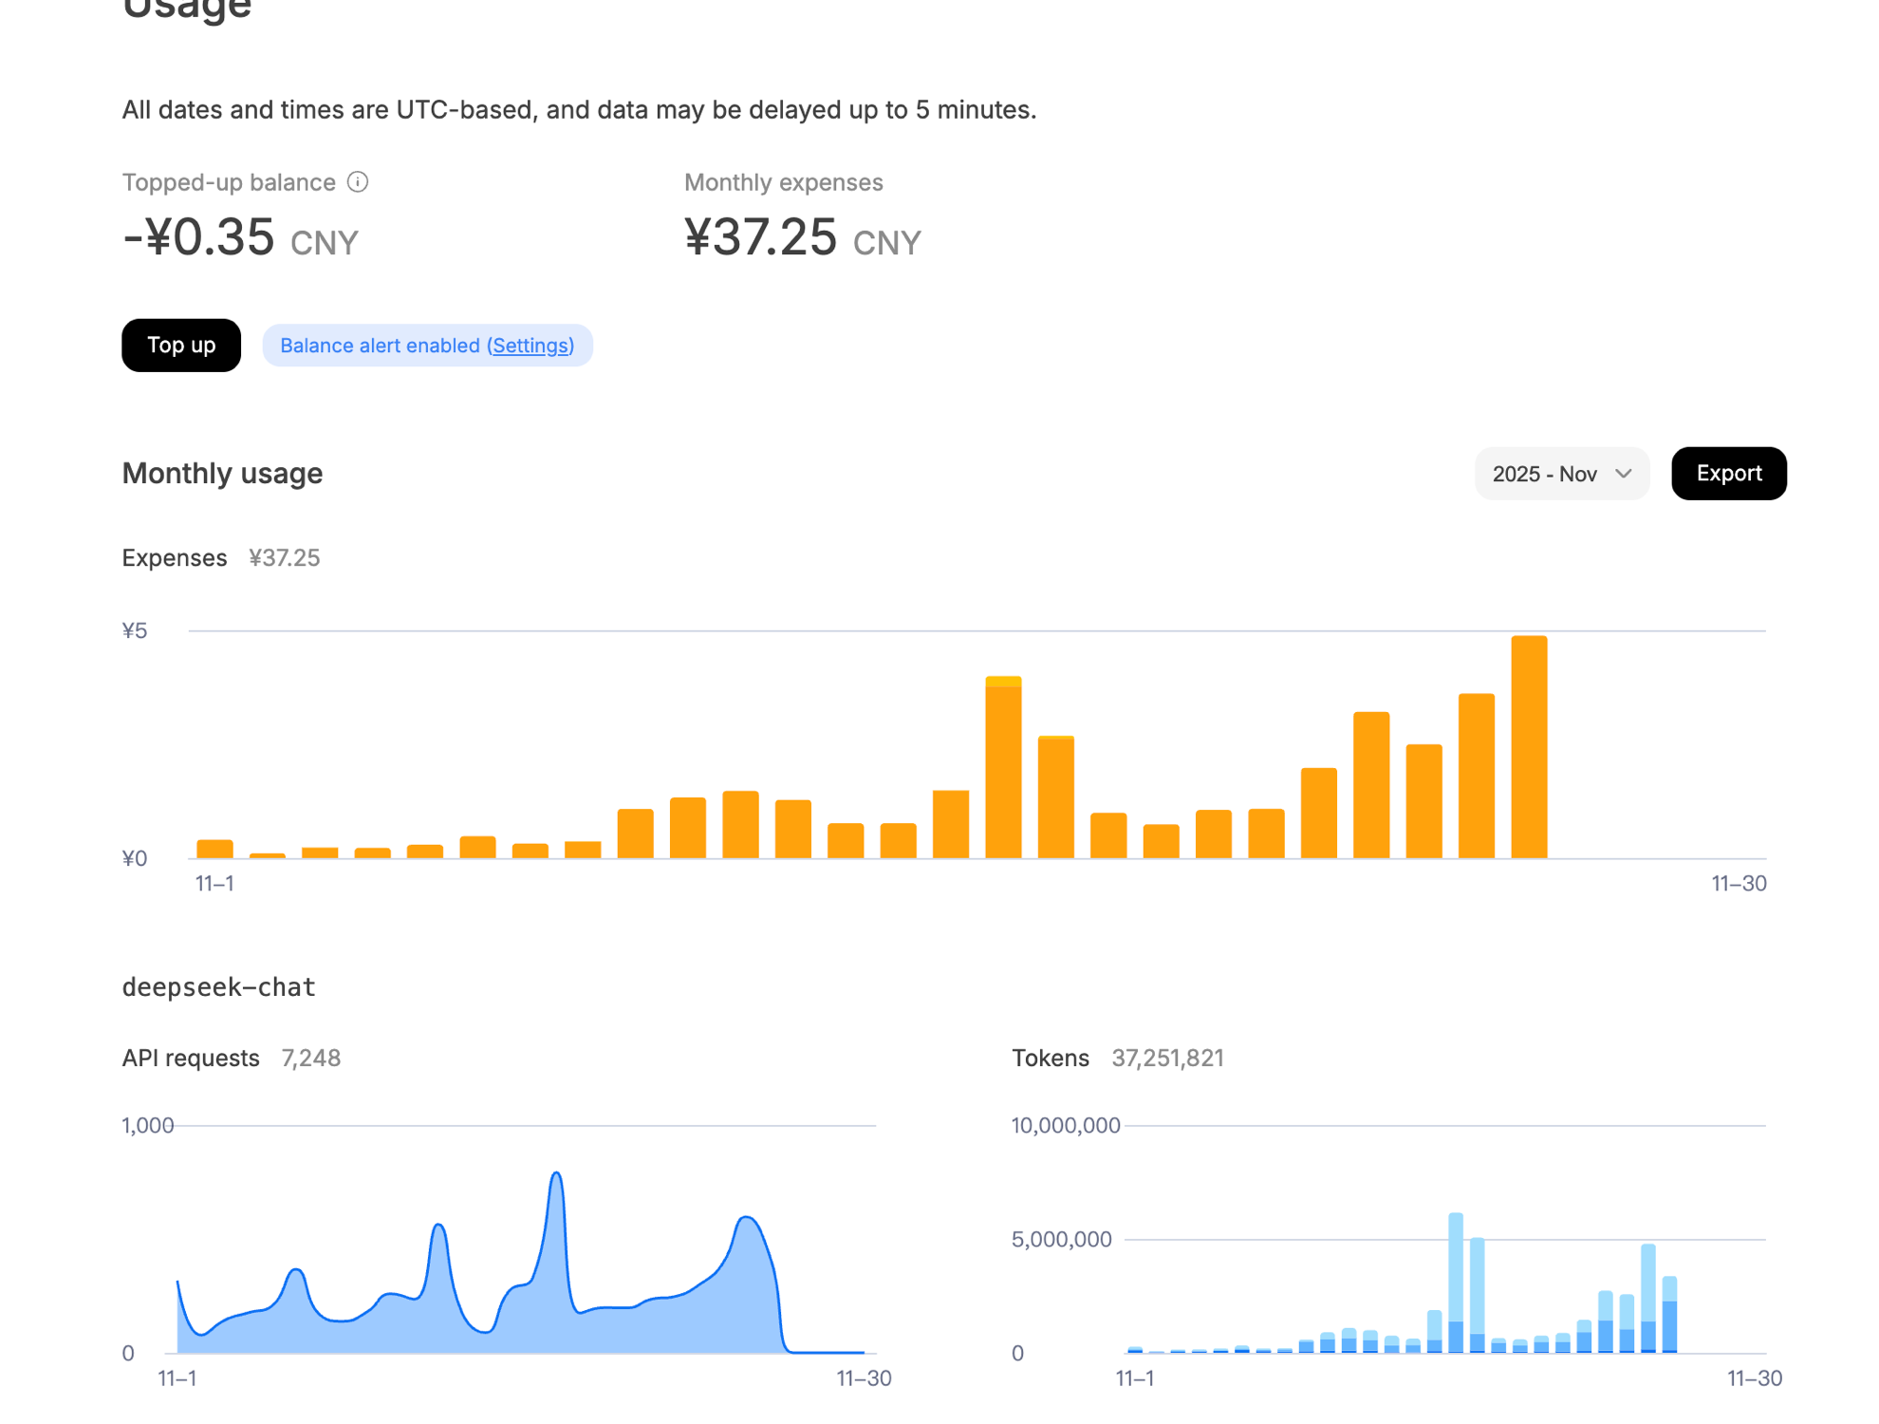
Task: Click the deepseek-chat model heading
Action: point(218,987)
